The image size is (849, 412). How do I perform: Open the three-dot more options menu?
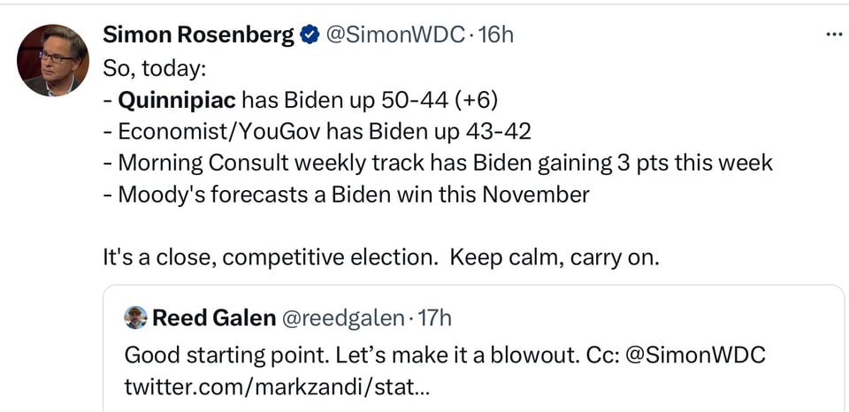coord(833,34)
